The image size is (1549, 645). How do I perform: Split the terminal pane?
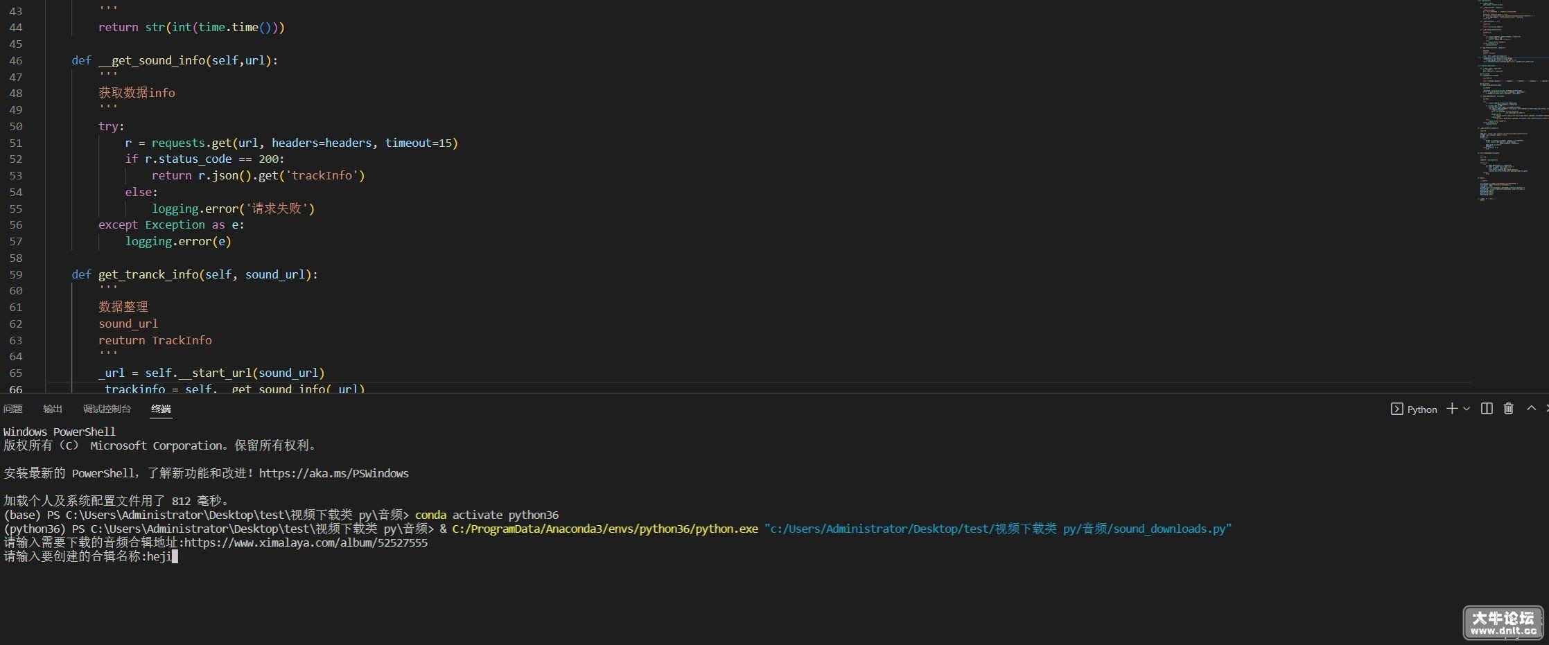[x=1487, y=409]
